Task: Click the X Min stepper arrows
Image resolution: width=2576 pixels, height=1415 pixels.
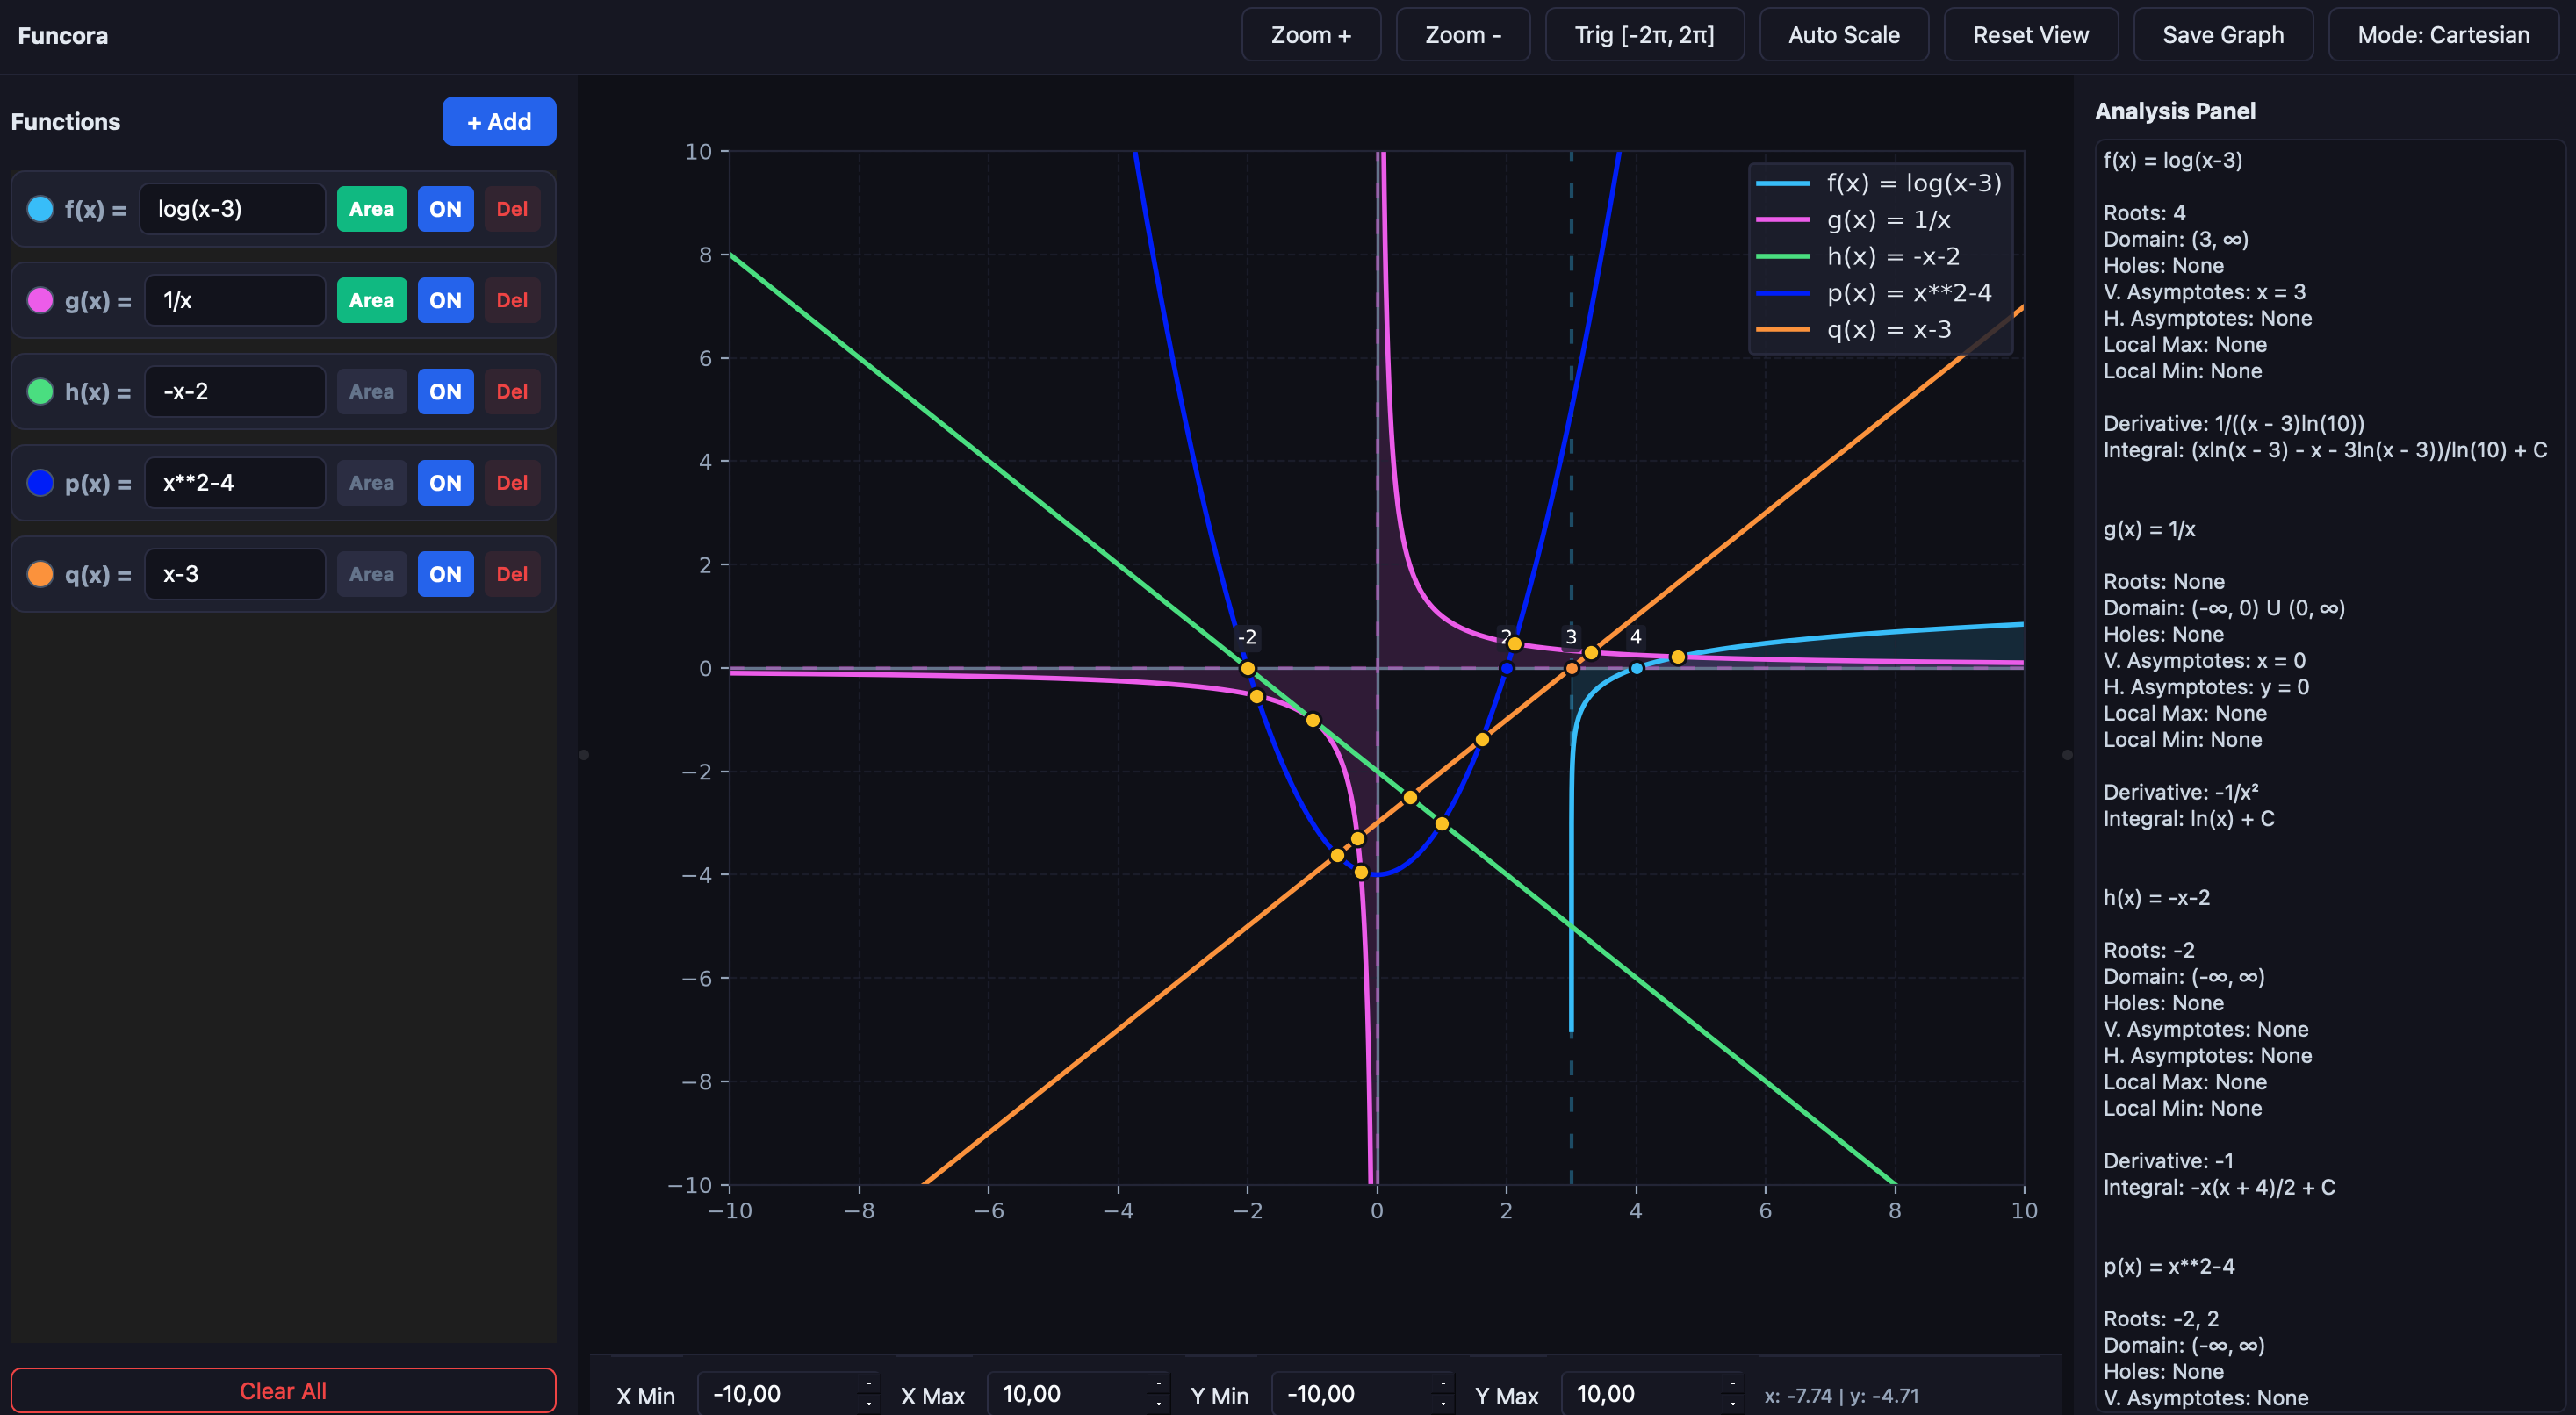Action: pos(868,1394)
